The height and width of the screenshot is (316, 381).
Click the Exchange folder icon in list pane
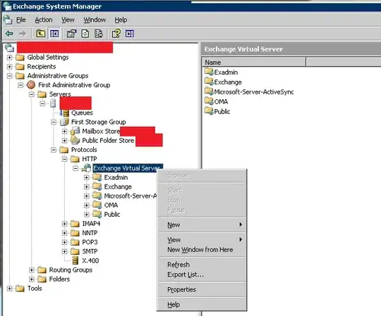(x=209, y=82)
